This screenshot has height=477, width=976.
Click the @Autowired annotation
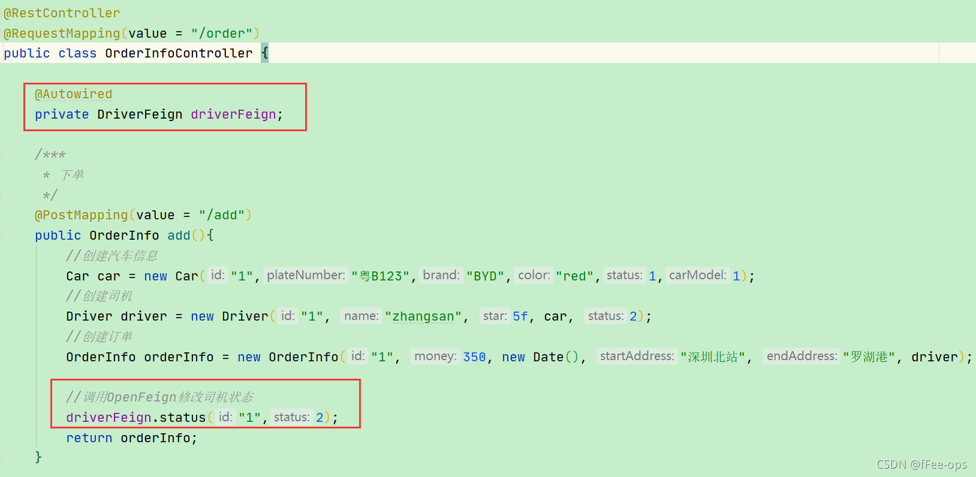[x=74, y=94]
